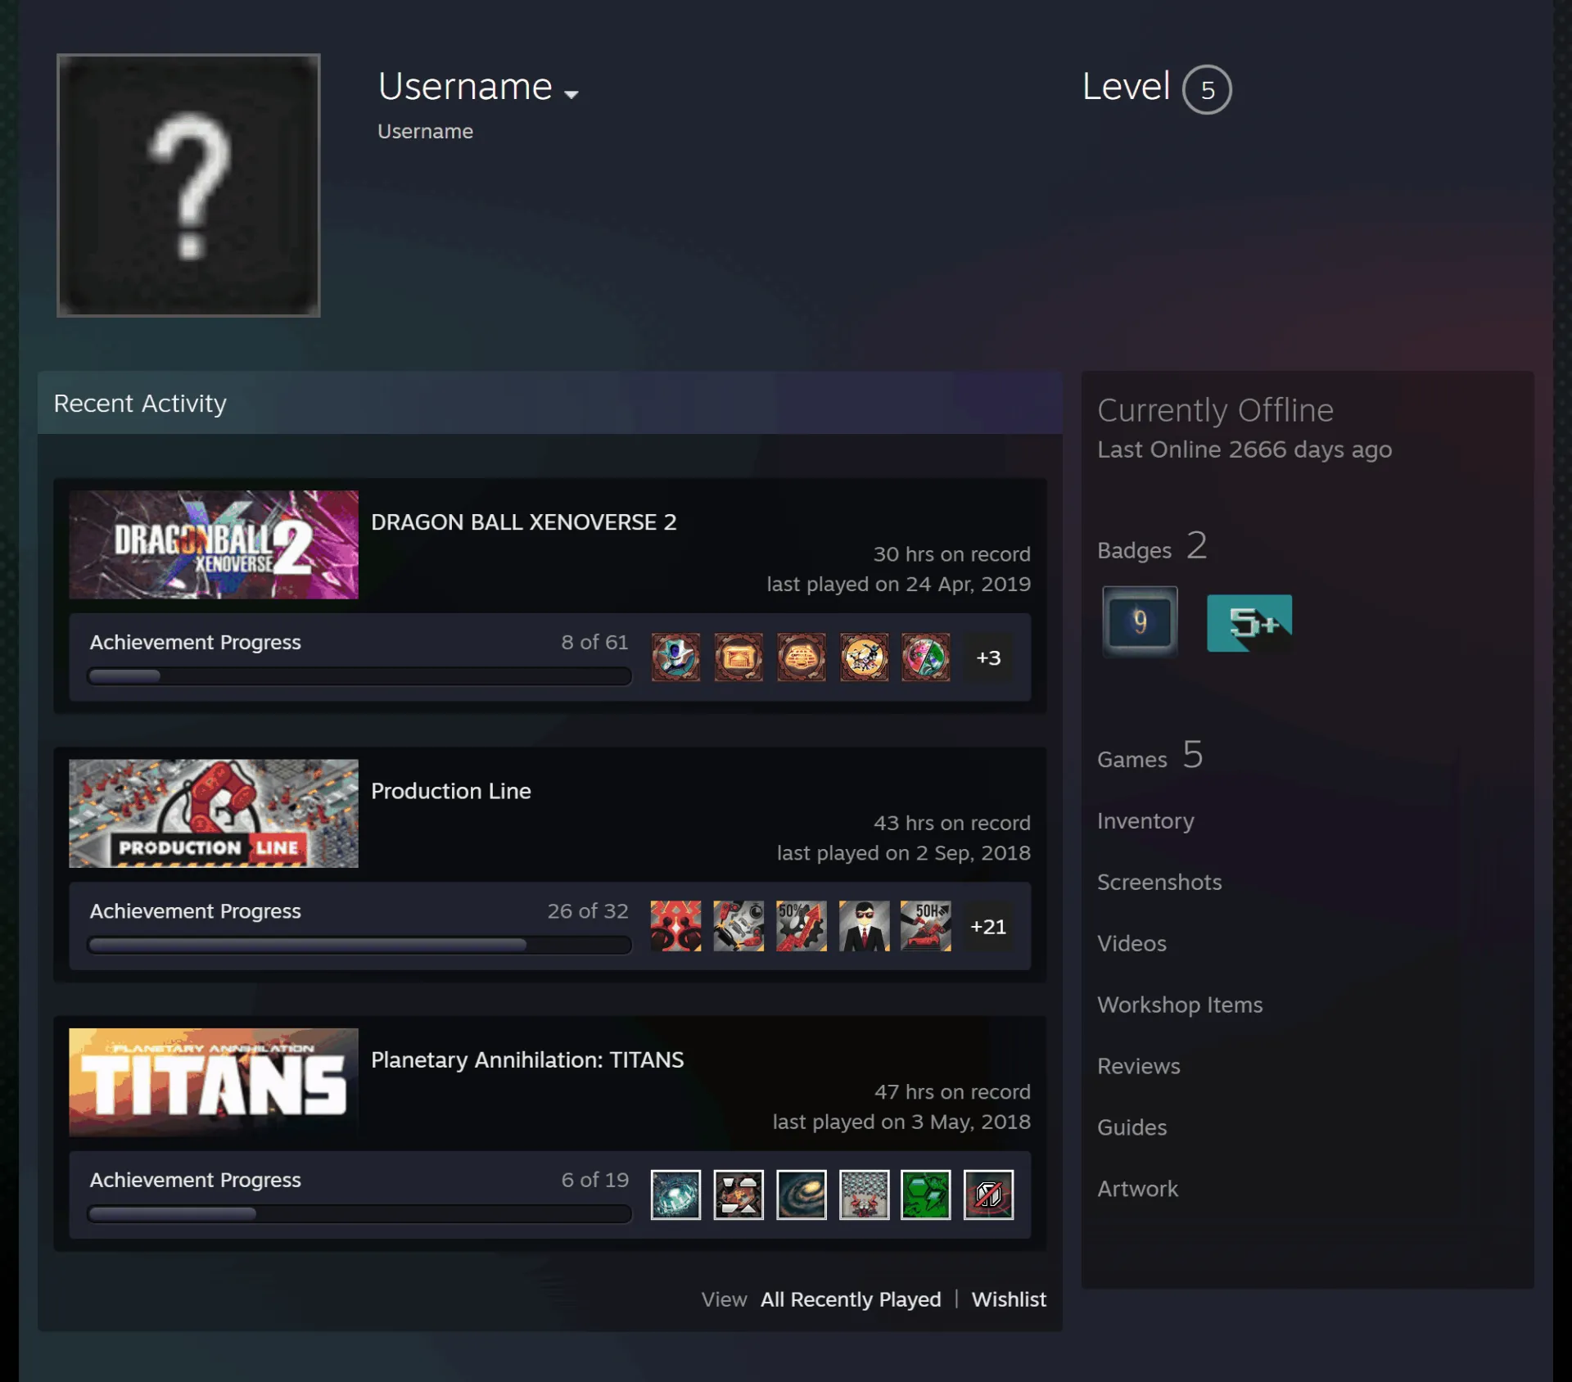Click fourth Xenoverse 2 achievement icon
The width and height of the screenshot is (1572, 1382).
coord(864,657)
